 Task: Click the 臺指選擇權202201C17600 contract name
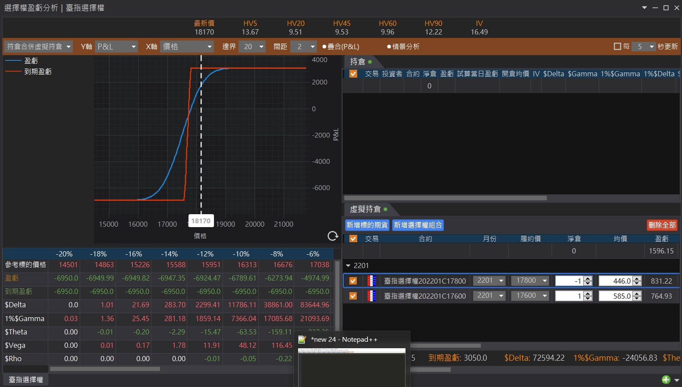[425, 296]
